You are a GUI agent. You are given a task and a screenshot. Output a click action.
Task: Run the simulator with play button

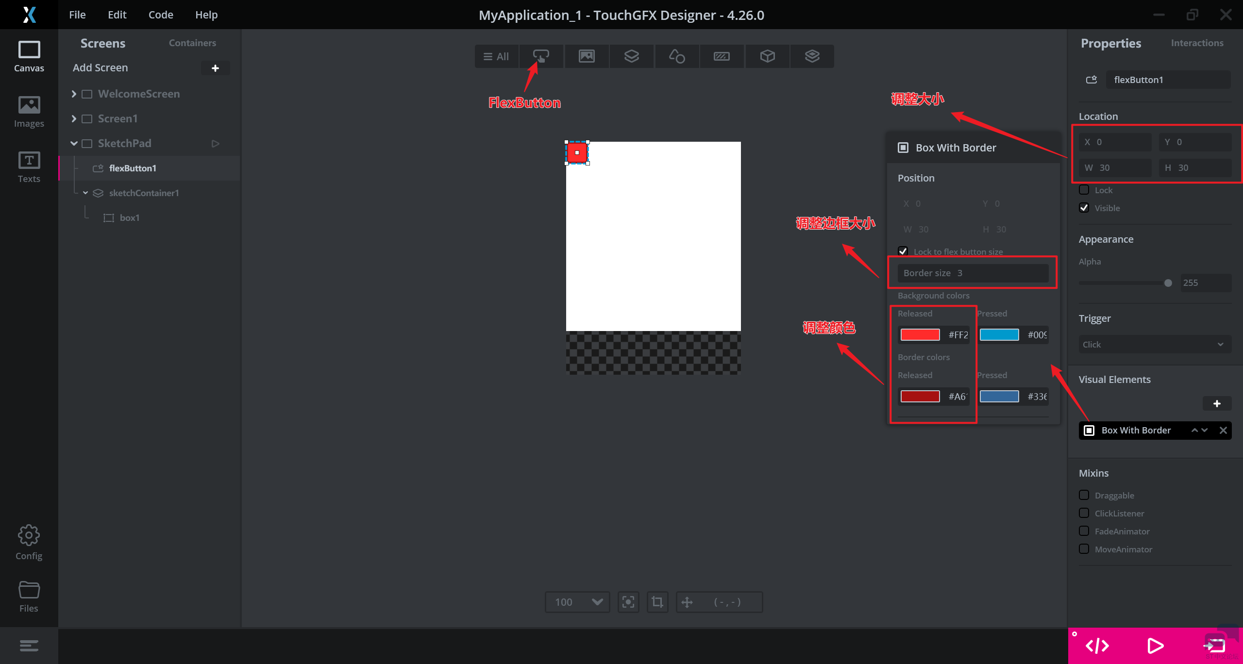pyautogui.click(x=1155, y=646)
